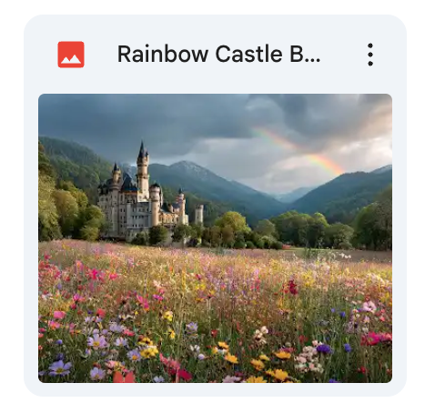435x413 pixels.
Task: Click the tallest castle tower in the preview
Action: (x=143, y=171)
